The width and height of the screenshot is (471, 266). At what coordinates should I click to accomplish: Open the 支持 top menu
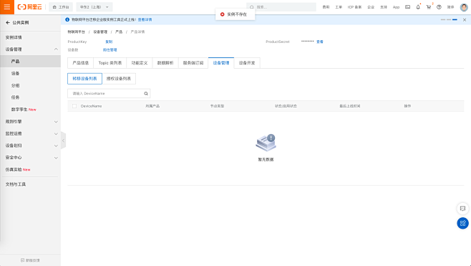pyautogui.click(x=384, y=7)
